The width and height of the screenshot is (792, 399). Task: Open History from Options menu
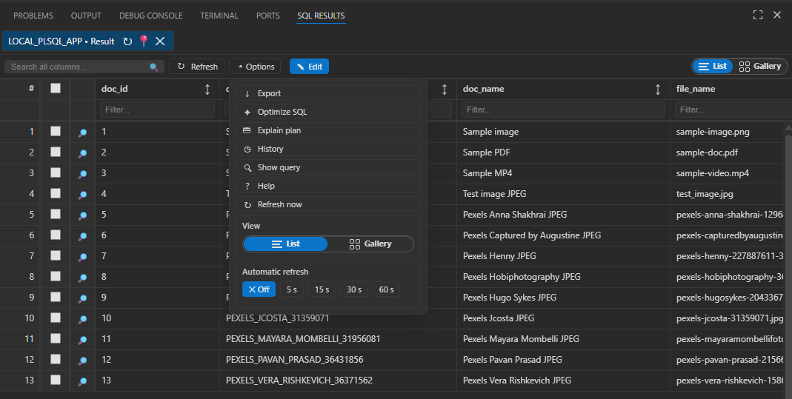point(328,149)
